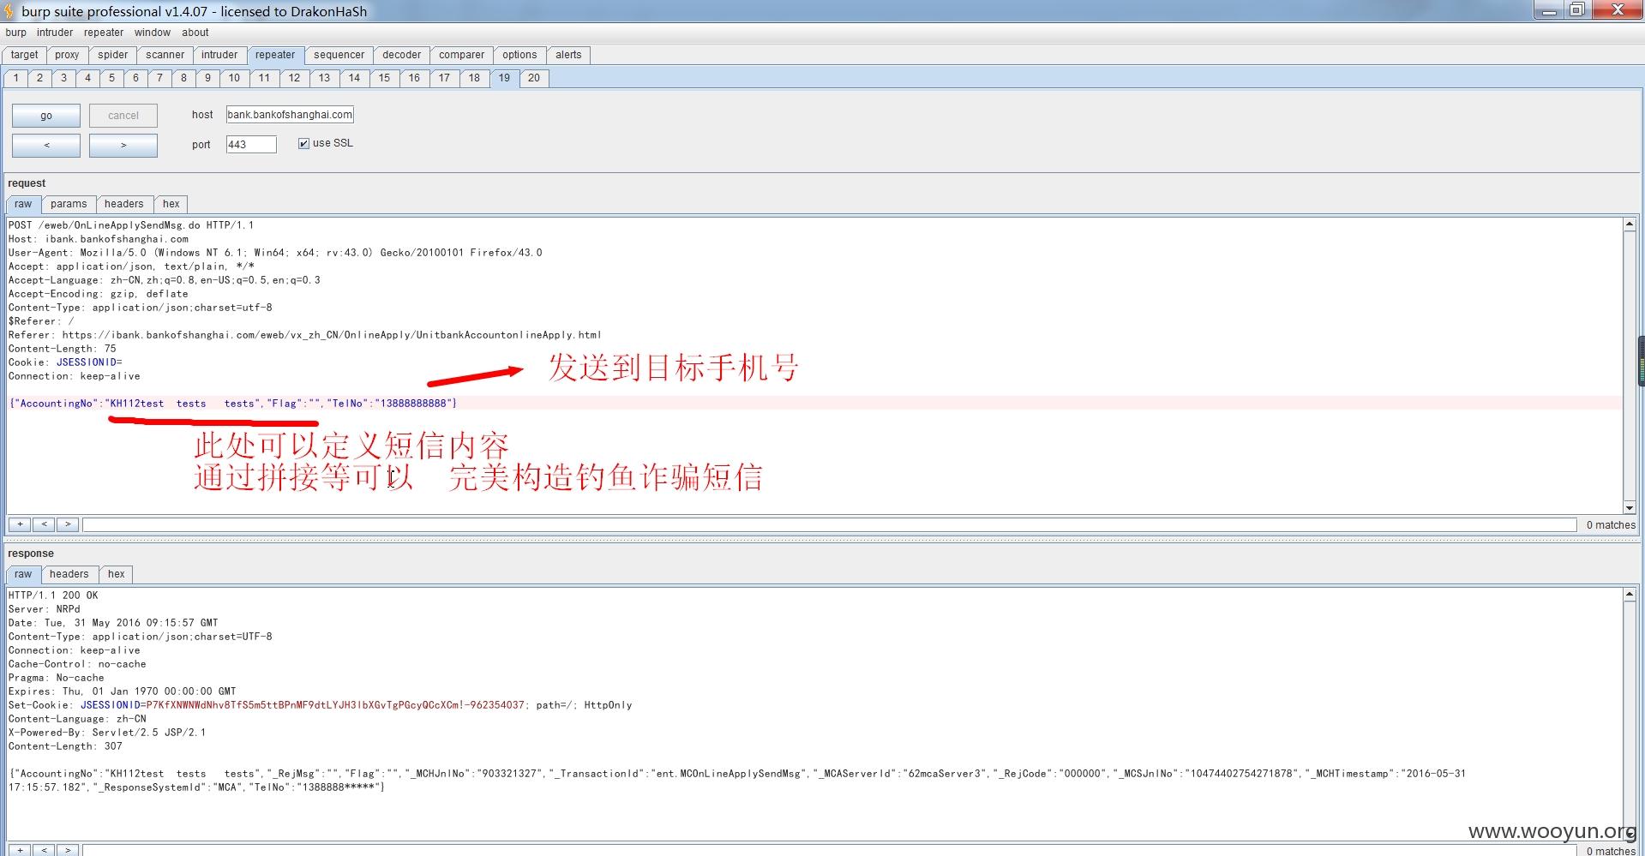Image resolution: width=1645 pixels, height=856 pixels.
Task: Click the Referer header URL line
Action: pyautogui.click(x=305, y=335)
